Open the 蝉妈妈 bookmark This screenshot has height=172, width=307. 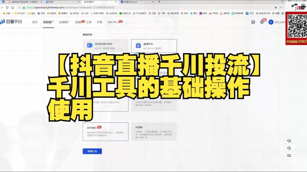click(x=225, y=13)
